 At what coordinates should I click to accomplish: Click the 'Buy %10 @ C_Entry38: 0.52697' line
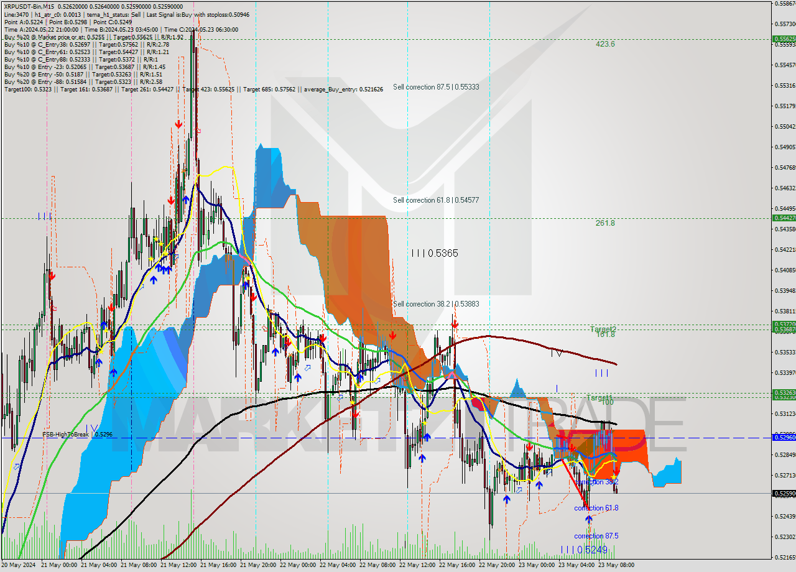[x=86, y=44]
